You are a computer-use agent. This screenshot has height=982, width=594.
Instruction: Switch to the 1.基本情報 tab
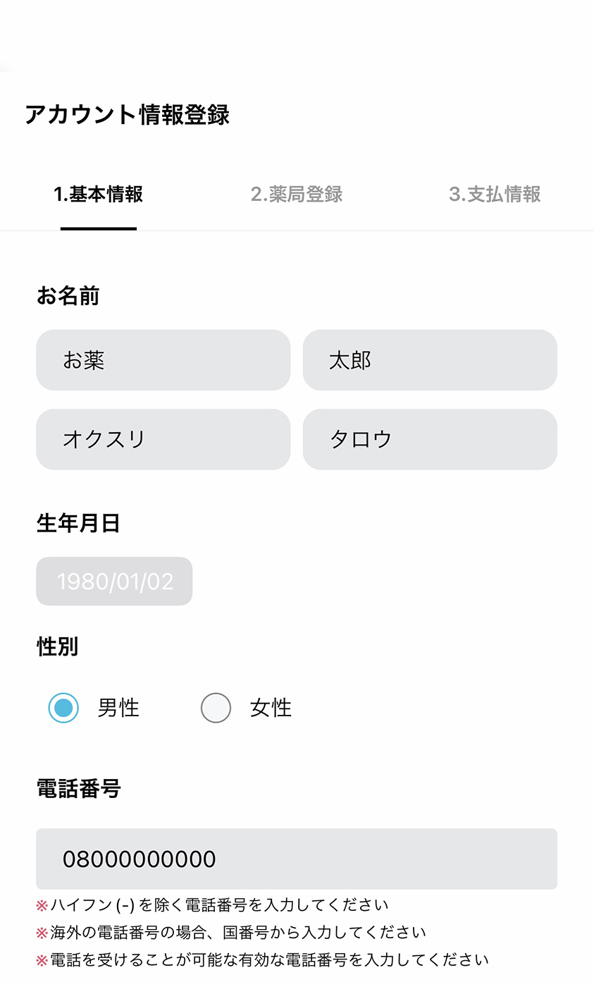pyautogui.click(x=99, y=195)
